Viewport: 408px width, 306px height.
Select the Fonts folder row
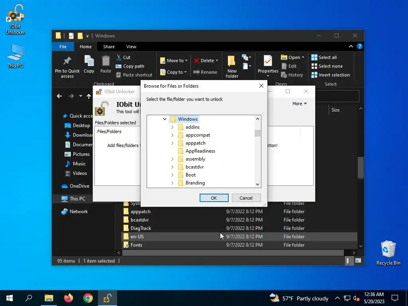click(x=239, y=245)
